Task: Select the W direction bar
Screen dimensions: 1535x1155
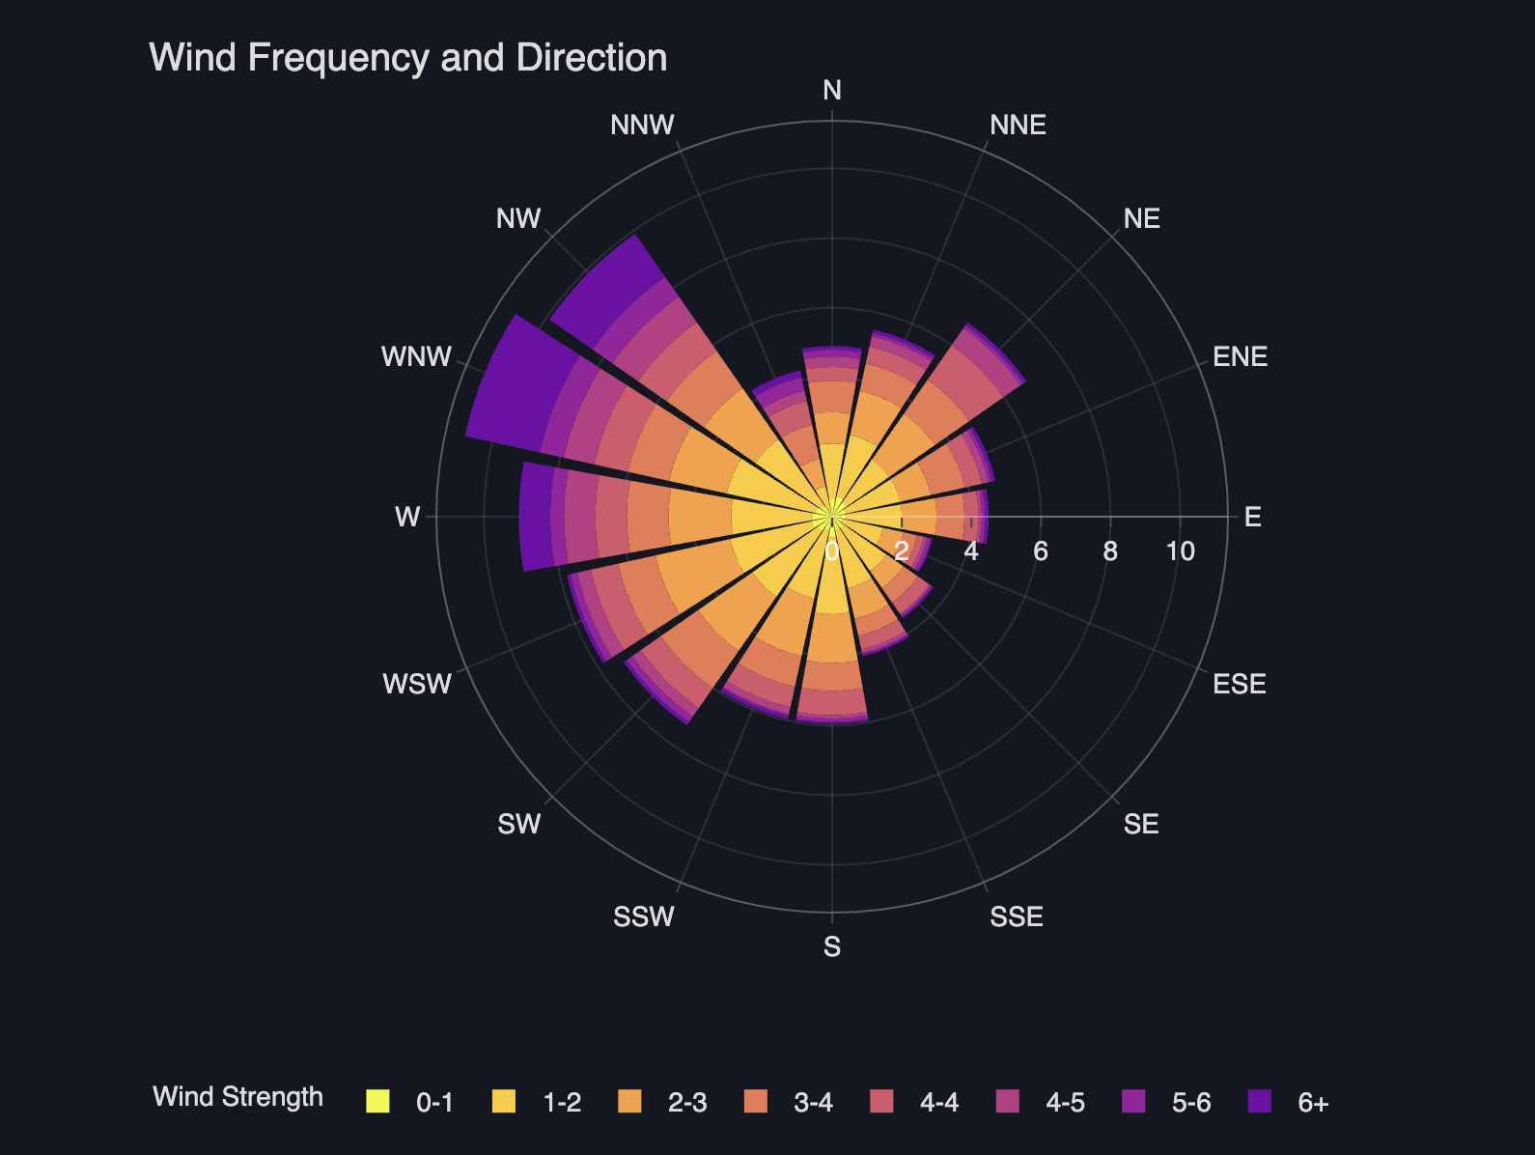Action: [x=676, y=517]
